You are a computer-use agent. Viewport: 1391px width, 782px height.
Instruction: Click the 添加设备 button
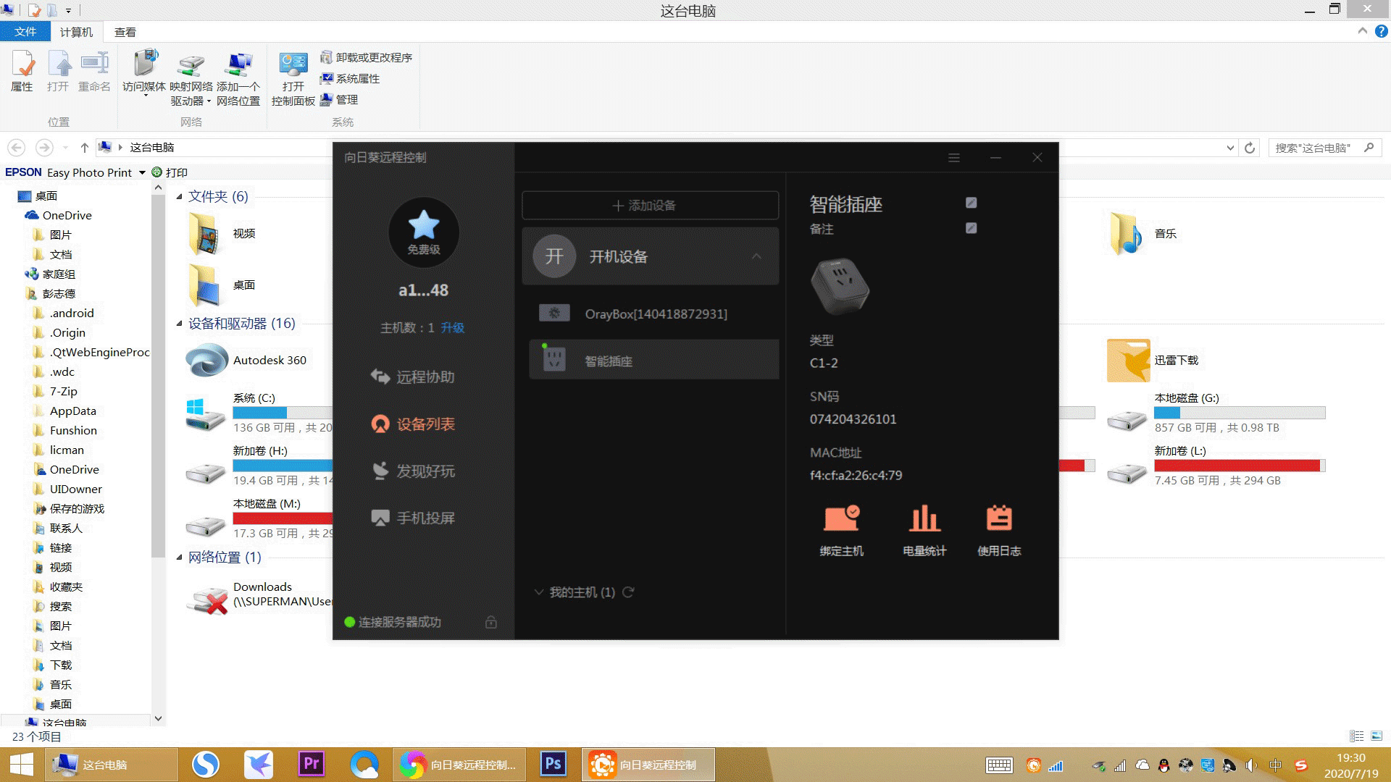[650, 206]
